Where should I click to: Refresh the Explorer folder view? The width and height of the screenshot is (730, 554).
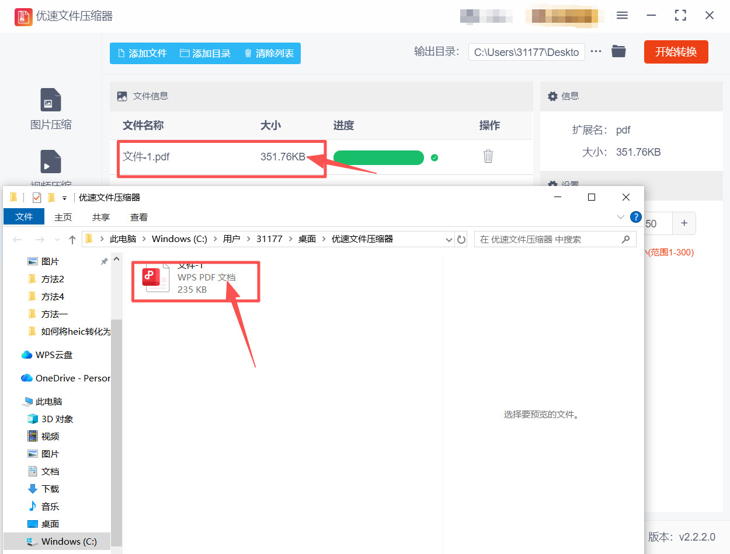pos(461,239)
